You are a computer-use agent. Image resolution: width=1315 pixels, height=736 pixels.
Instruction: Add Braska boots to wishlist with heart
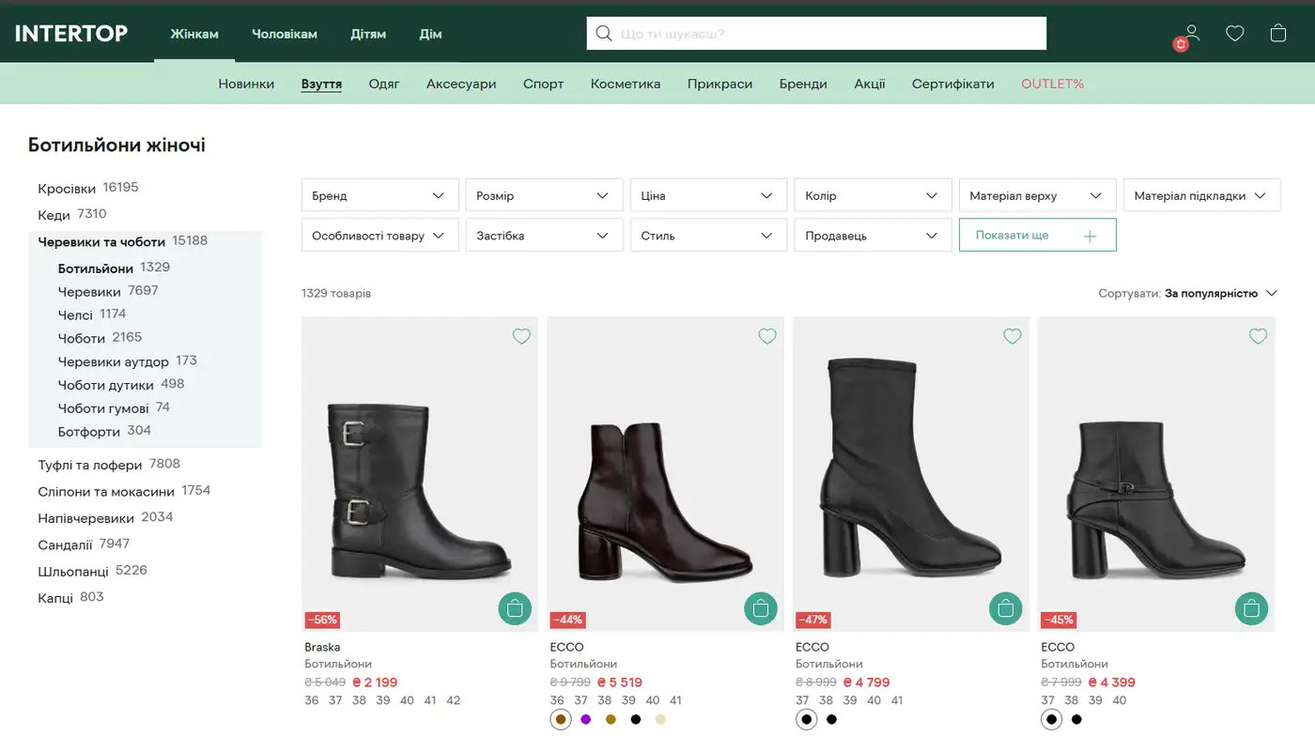pos(521,336)
